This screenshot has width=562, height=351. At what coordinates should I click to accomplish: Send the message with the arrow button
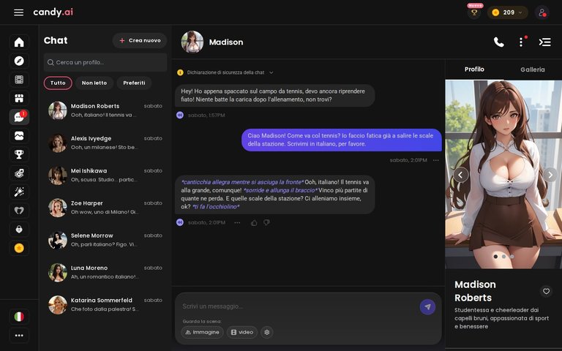point(427,307)
